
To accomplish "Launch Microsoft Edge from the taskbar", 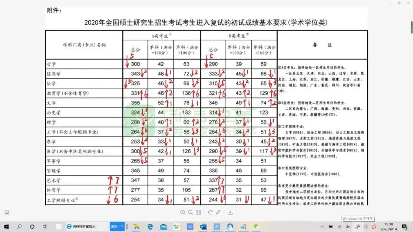I will pyautogui.click(x=150, y=227).
